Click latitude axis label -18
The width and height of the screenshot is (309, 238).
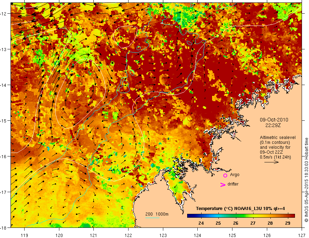coord(4,227)
